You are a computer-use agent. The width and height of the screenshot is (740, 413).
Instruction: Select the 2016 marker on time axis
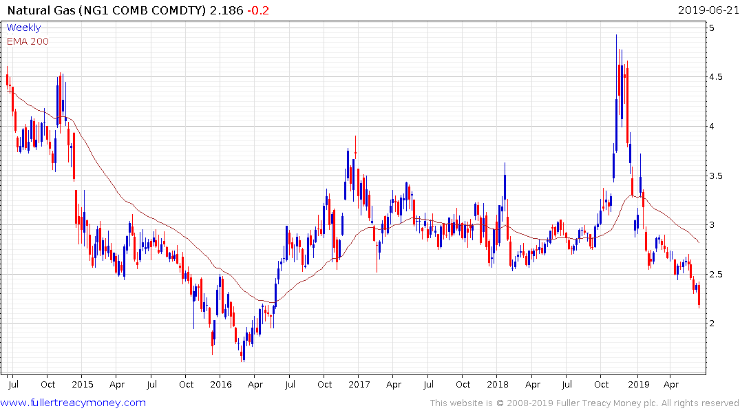[220, 384]
